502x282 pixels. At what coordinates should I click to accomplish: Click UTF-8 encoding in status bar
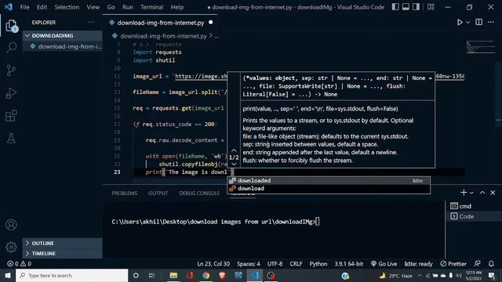click(275, 264)
